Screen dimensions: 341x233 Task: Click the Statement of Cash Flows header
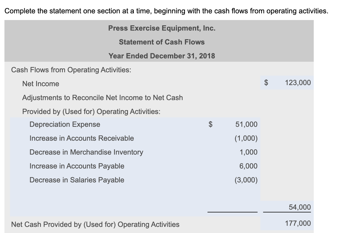(162, 42)
